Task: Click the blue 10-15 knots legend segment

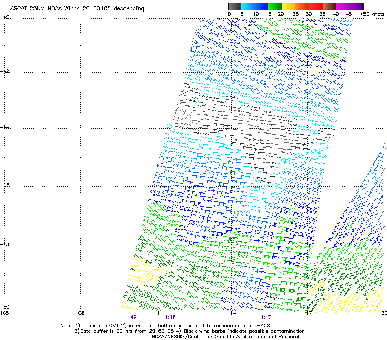Action: 261,6
